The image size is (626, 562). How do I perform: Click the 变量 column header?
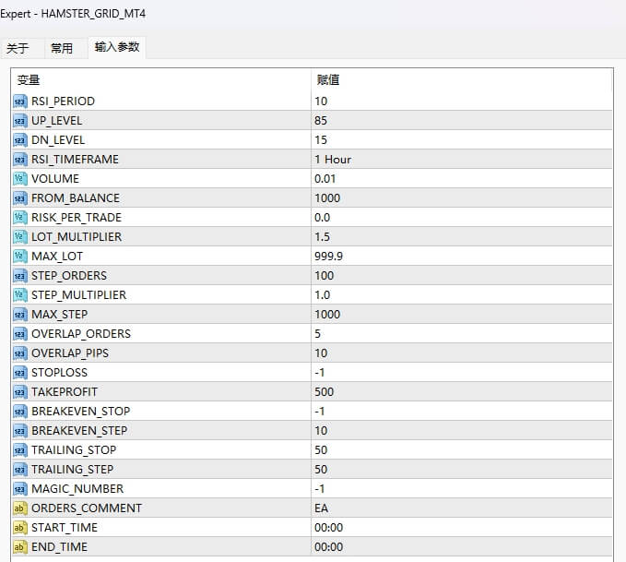(x=30, y=80)
